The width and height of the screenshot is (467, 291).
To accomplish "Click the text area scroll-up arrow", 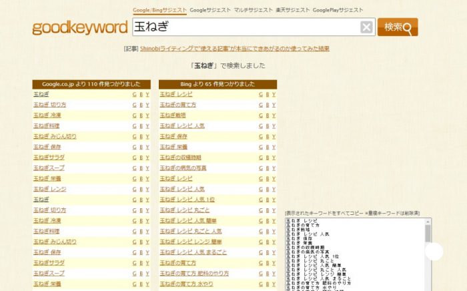I will [428, 222].
